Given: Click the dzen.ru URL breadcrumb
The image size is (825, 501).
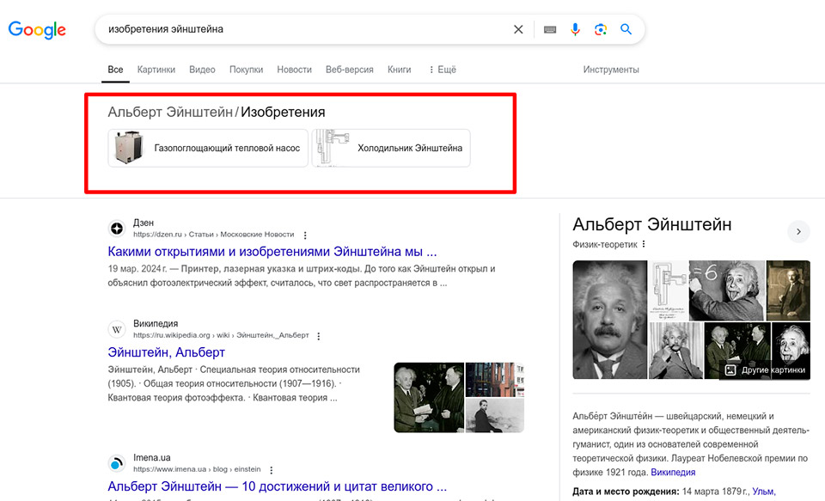Looking at the screenshot, I should (x=213, y=235).
